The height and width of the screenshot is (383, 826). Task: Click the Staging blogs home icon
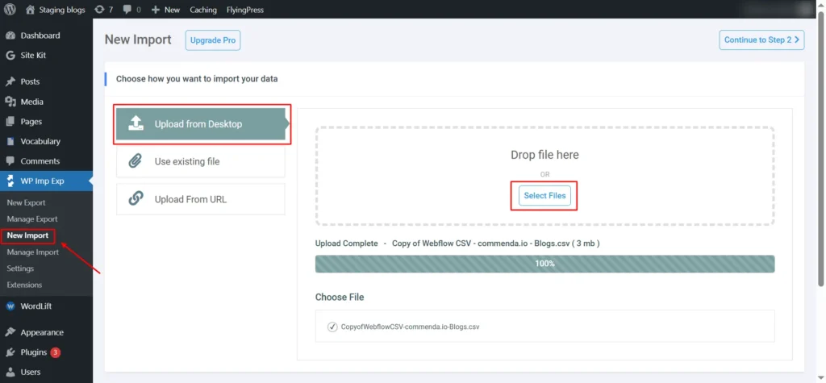coord(31,10)
